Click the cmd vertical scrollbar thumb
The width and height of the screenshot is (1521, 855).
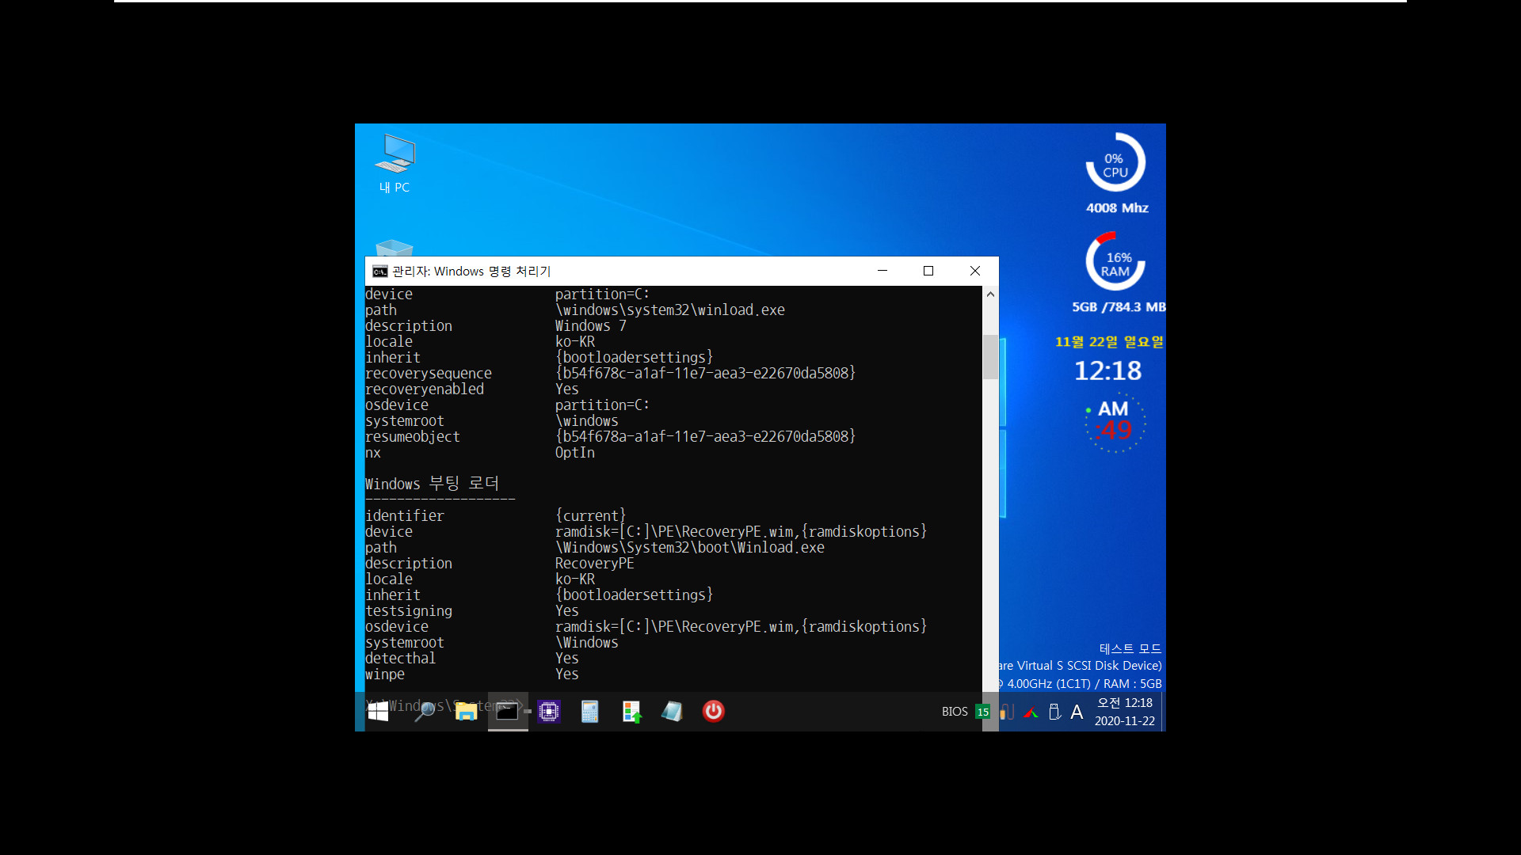(990, 357)
